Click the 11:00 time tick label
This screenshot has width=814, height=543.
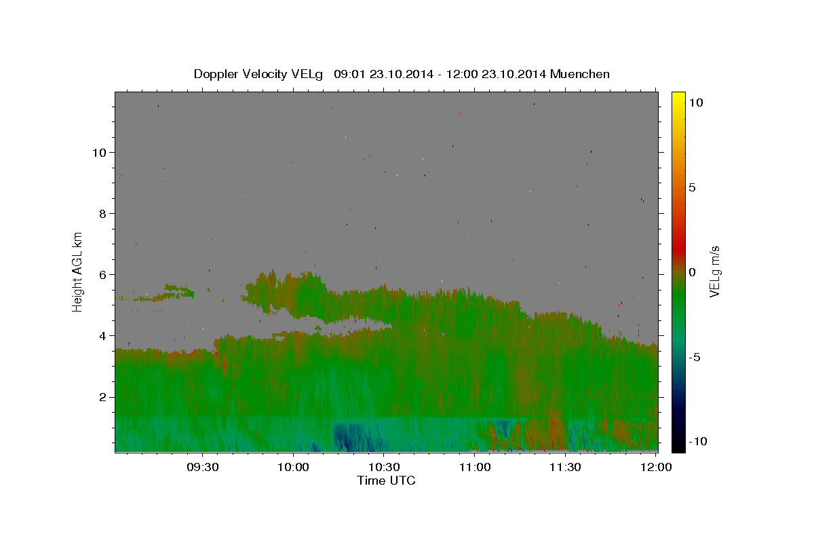pos(475,468)
